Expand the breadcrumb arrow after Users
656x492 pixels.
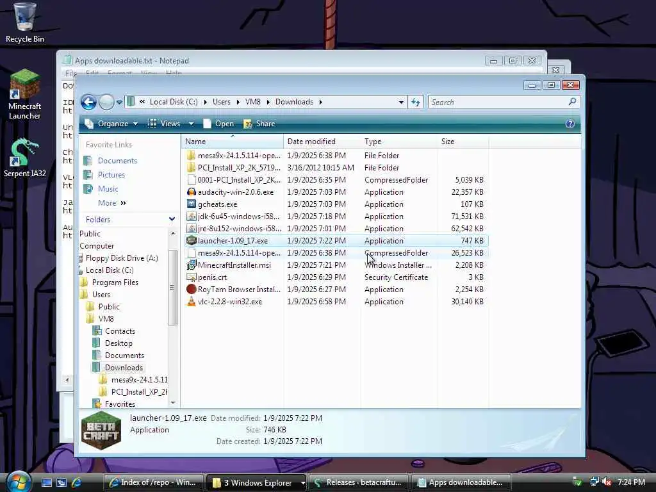(238, 102)
